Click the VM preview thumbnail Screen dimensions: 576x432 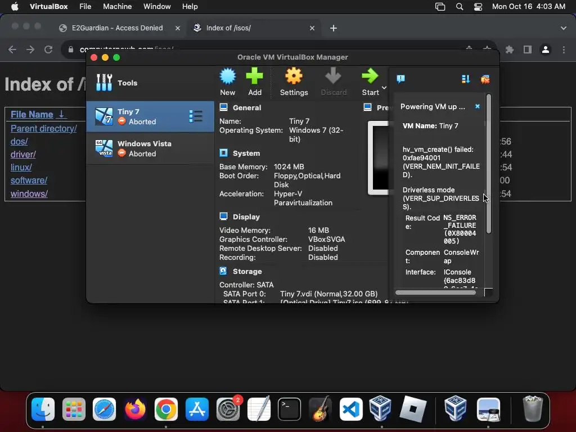pyautogui.click(x=379, y=157)
